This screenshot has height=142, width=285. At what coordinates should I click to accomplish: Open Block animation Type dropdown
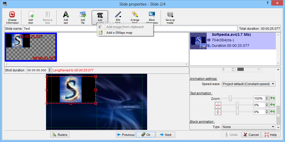(248, 127)
